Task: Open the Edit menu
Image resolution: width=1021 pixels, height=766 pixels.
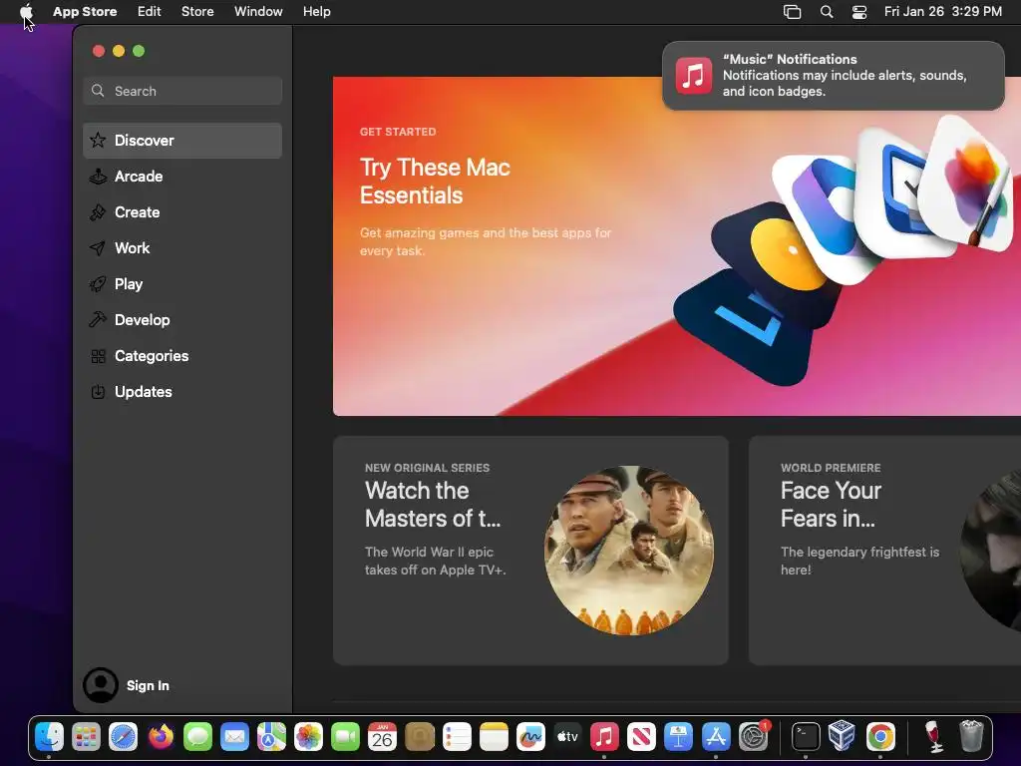Action: coord(150,11)
